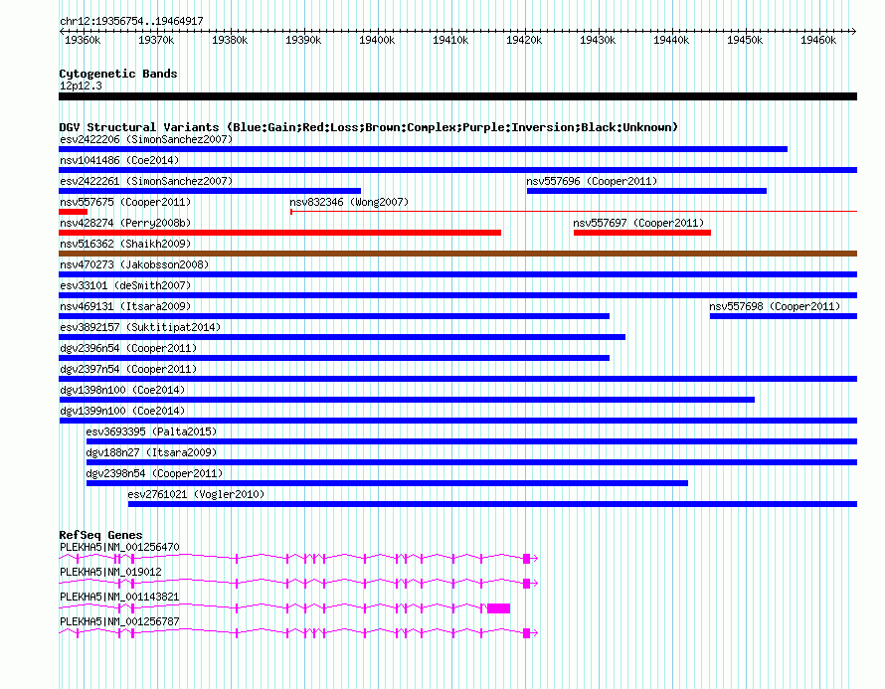The height and width of the screenshot is (689, 885).
Task: Click the esv2422206 (SimonSanchez2007) variant label
Action: pyautogui.click(x=146, y=139)
